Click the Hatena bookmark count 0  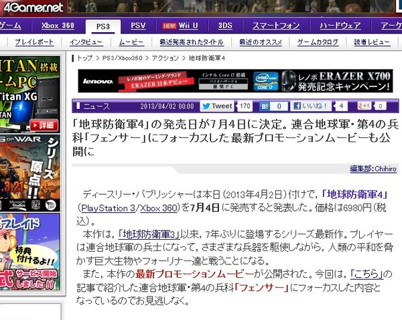(x=279, y=106)
